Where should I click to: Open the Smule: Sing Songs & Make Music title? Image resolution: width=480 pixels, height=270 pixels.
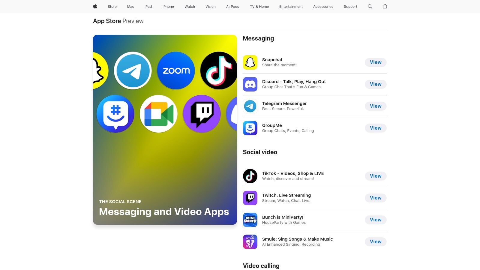coord(298,239)
